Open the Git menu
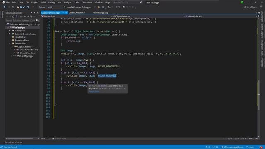 pos(27,2)
